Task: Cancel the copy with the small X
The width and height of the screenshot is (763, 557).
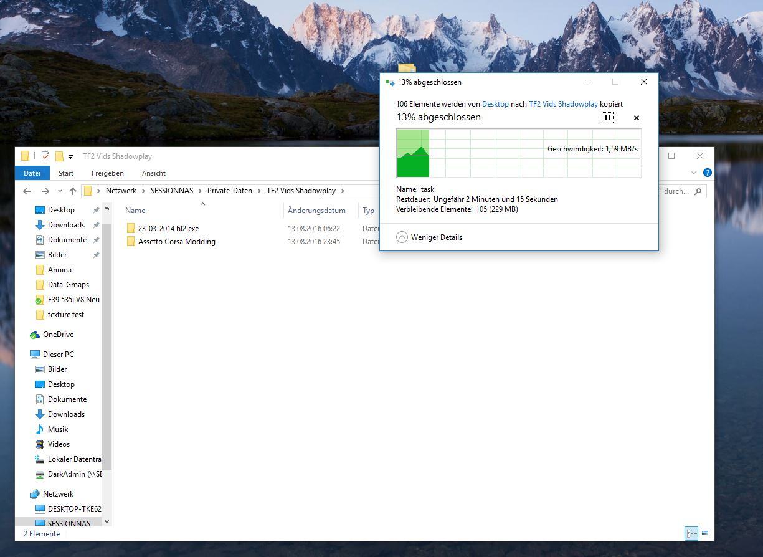Action: pos(637,117)
